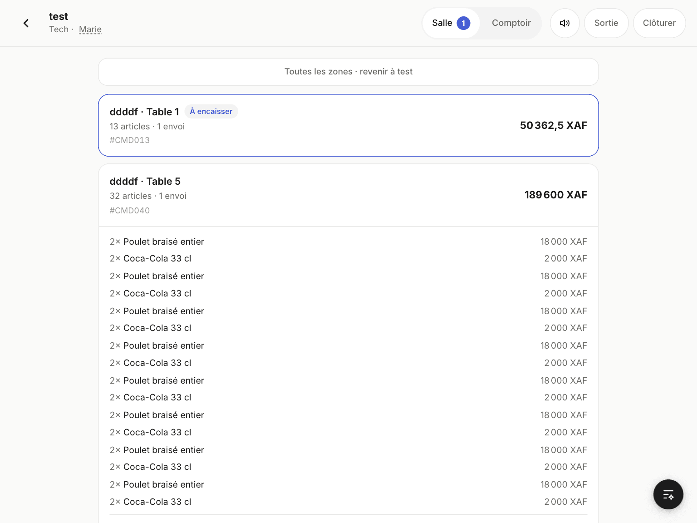This screenshot has height=523, width=697.
Task: Click the 189 600 XAF total
Action: 555,195
